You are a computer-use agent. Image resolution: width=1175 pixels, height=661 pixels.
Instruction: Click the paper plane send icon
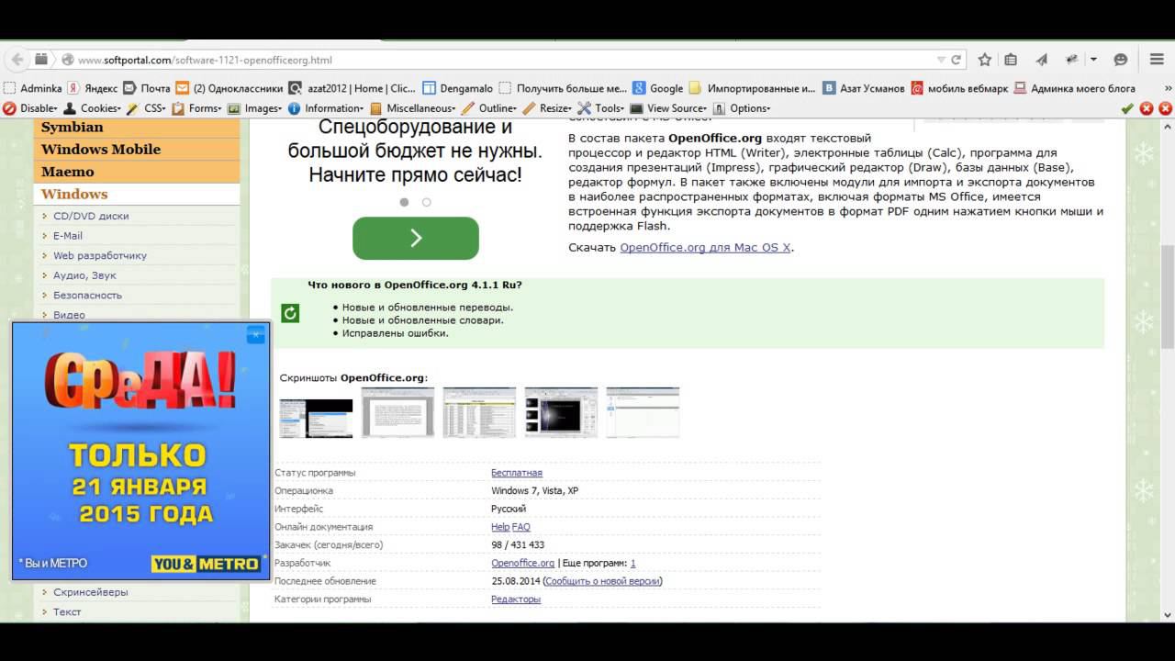coord(1041,60)
